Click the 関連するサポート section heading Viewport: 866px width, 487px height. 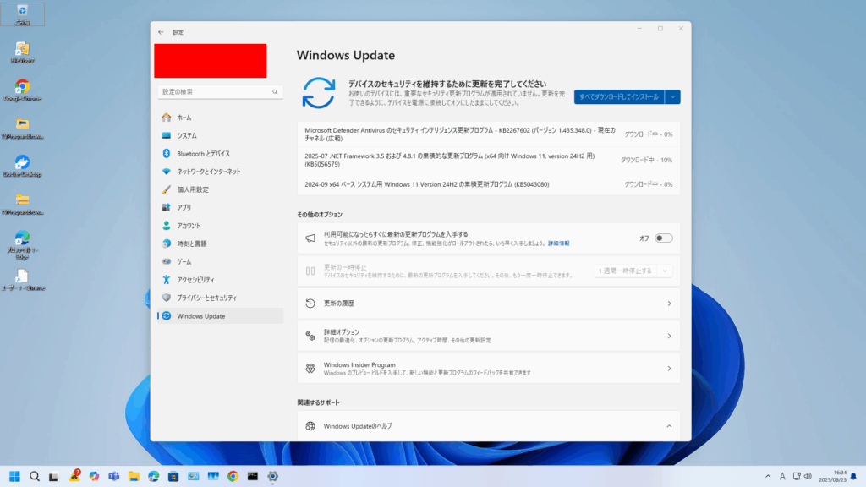318,402
